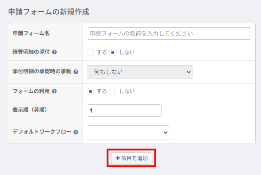The image size is (261, 175).
Task: Select する radio for 経費明細の添付
Action: click(90, 52)
